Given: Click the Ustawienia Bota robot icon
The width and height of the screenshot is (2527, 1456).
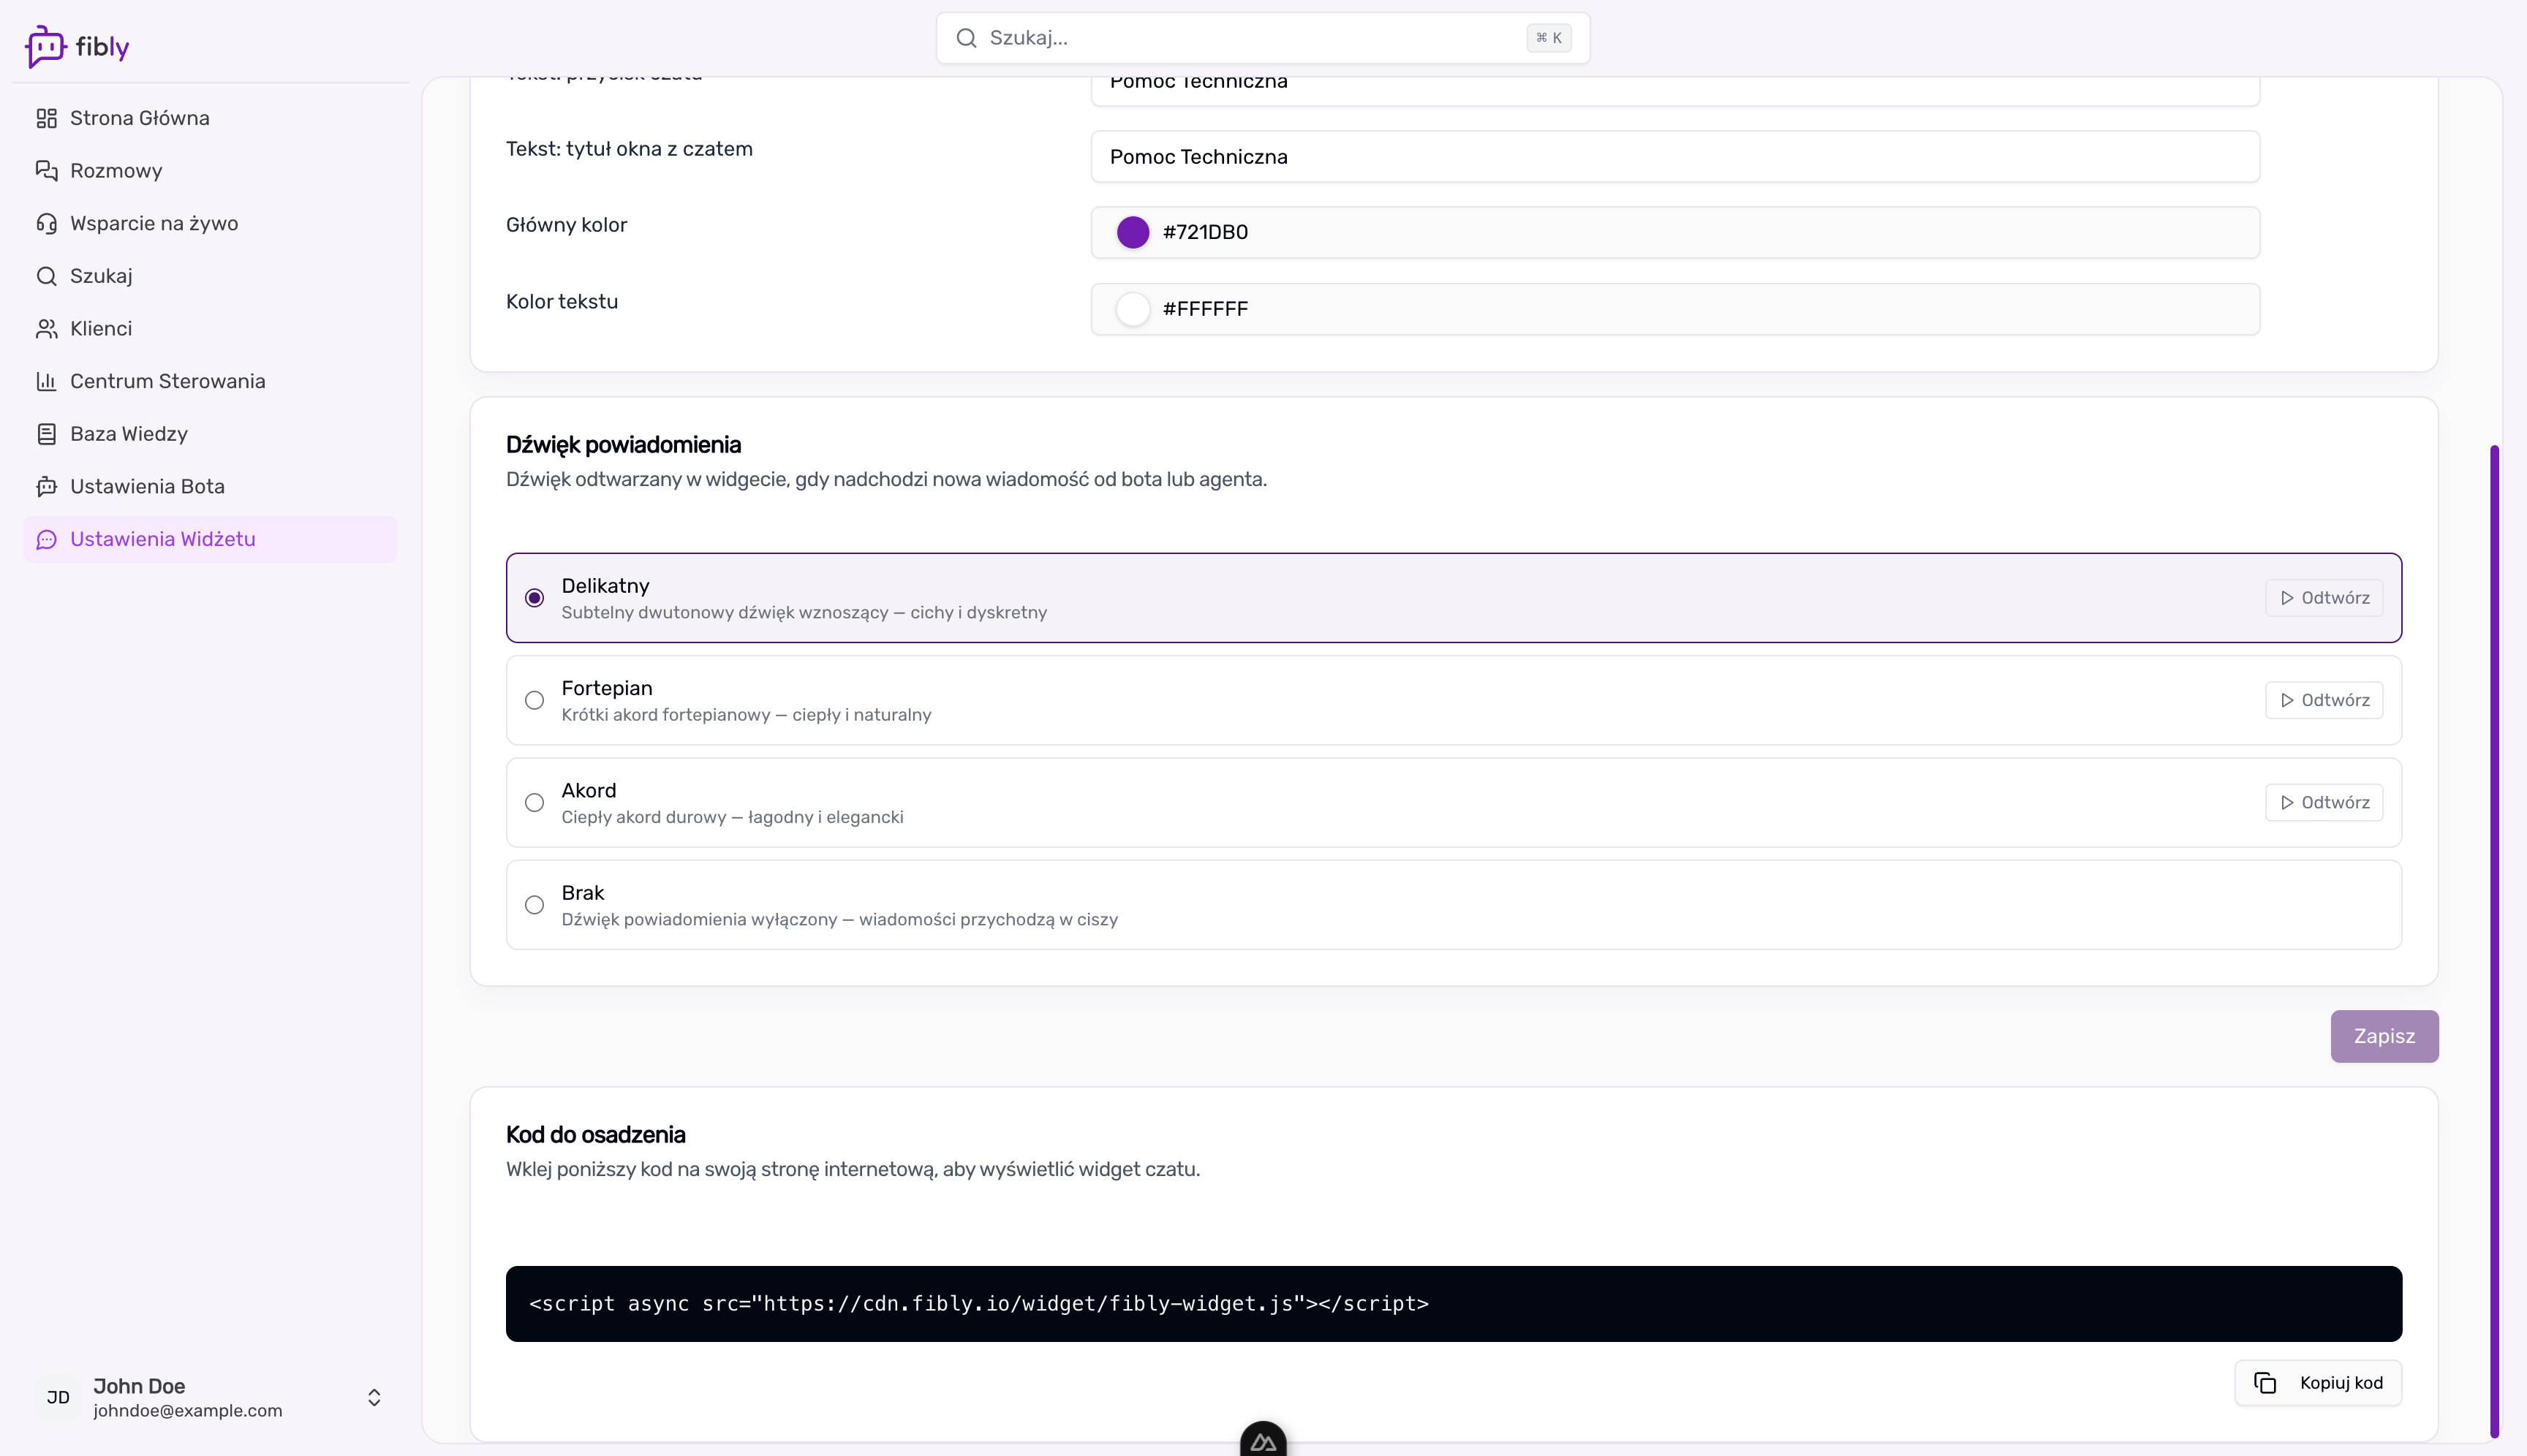Looking at the screenshot, I should [x=46, y=487].
